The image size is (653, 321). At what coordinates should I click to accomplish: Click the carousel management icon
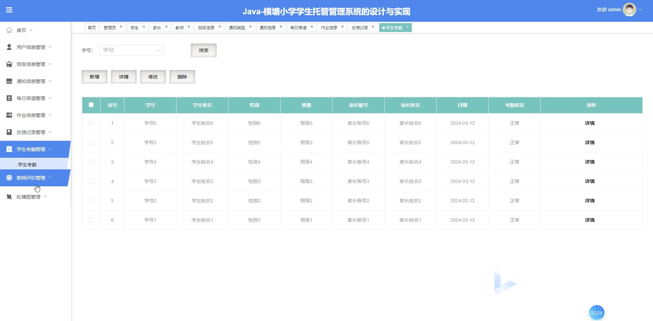pyautogui.click(x=9, y=197)
